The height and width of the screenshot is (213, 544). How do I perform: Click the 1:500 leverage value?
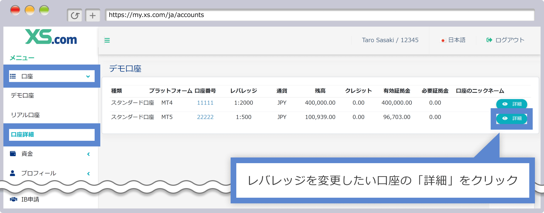click(244, 117)
